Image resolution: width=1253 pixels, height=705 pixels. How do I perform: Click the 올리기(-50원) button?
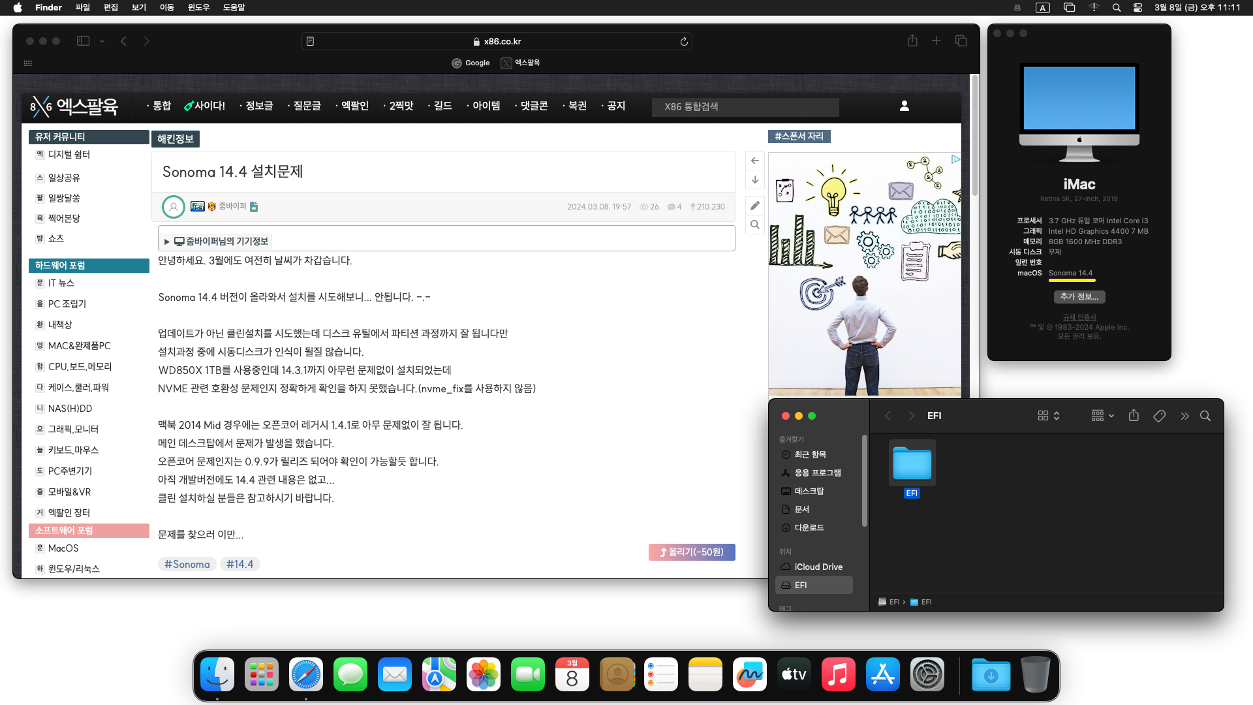click(692, 552)
